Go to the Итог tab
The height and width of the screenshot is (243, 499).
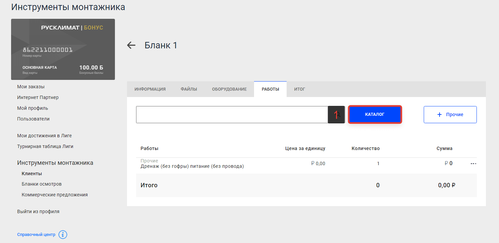[300, 89]
